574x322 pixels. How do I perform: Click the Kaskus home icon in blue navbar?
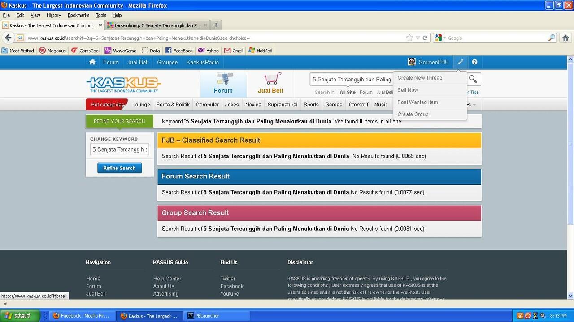point(92,62)
